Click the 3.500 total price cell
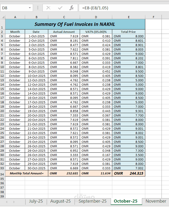This screenshot has height=207, width=169. coord(128,155)
